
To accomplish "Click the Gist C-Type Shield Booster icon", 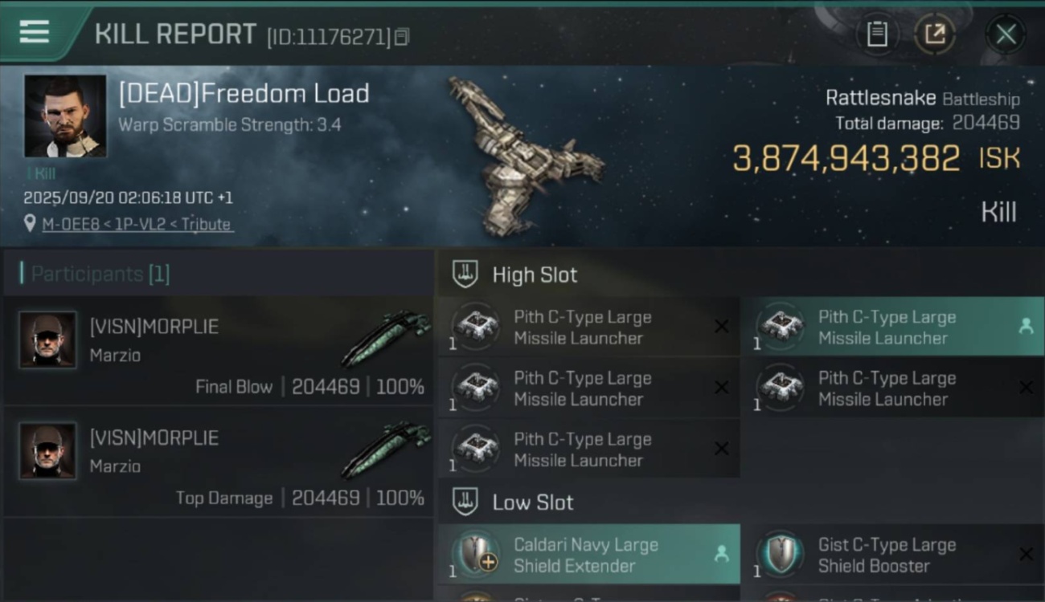I will (780, 555).
